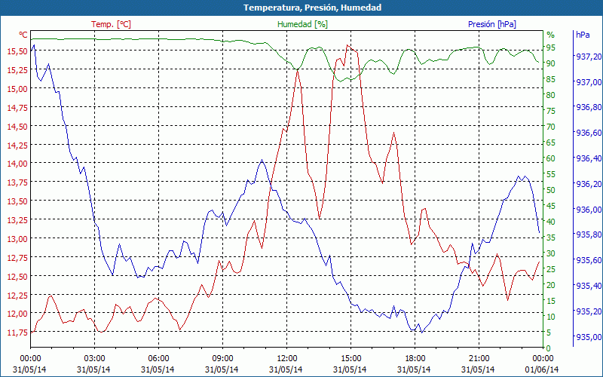Screen dimensions: 603x377
Task: Click humidity axis value 70
Action: 551,127
